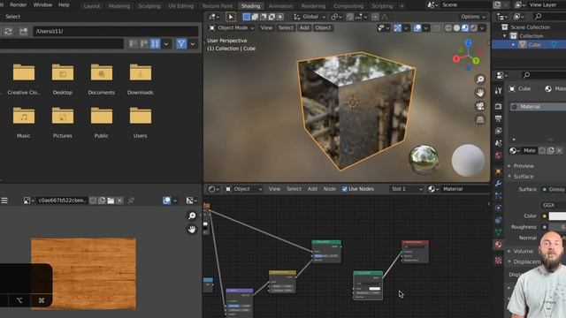Open the viewport View menu
Image resolution: width=566 pixels, height=318 pixels.
coord(266,27)
